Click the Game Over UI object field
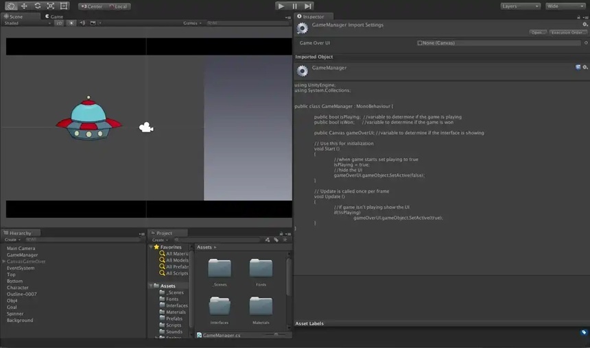The width and height of the screenshot is (590, 348). (499, 43)
